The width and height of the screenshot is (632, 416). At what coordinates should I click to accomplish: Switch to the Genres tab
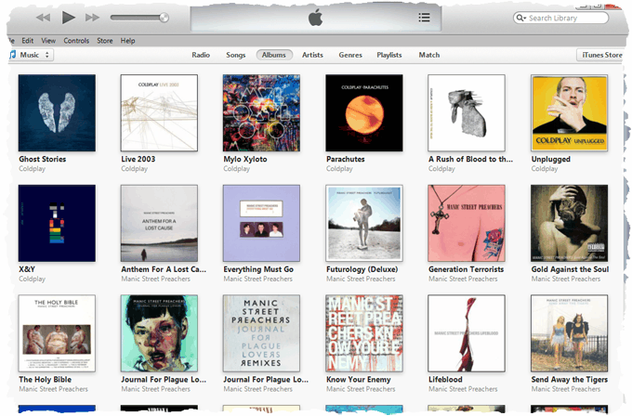coord(350,55)
